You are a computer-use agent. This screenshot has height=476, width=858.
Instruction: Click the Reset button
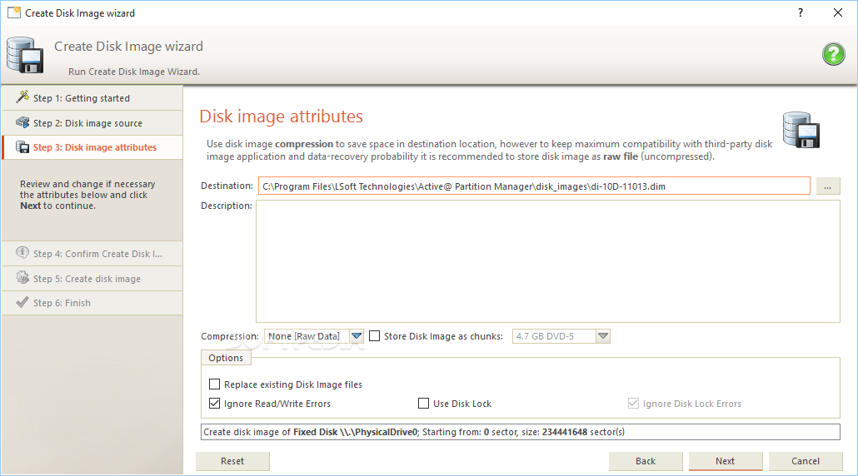click(x=232, y=461)
